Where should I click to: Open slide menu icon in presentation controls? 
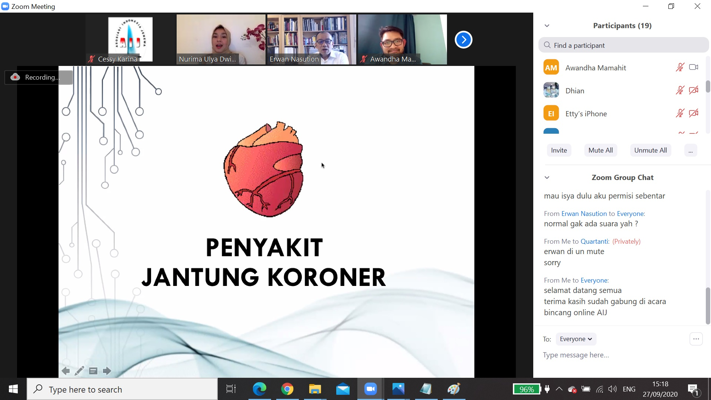point(93,371)
